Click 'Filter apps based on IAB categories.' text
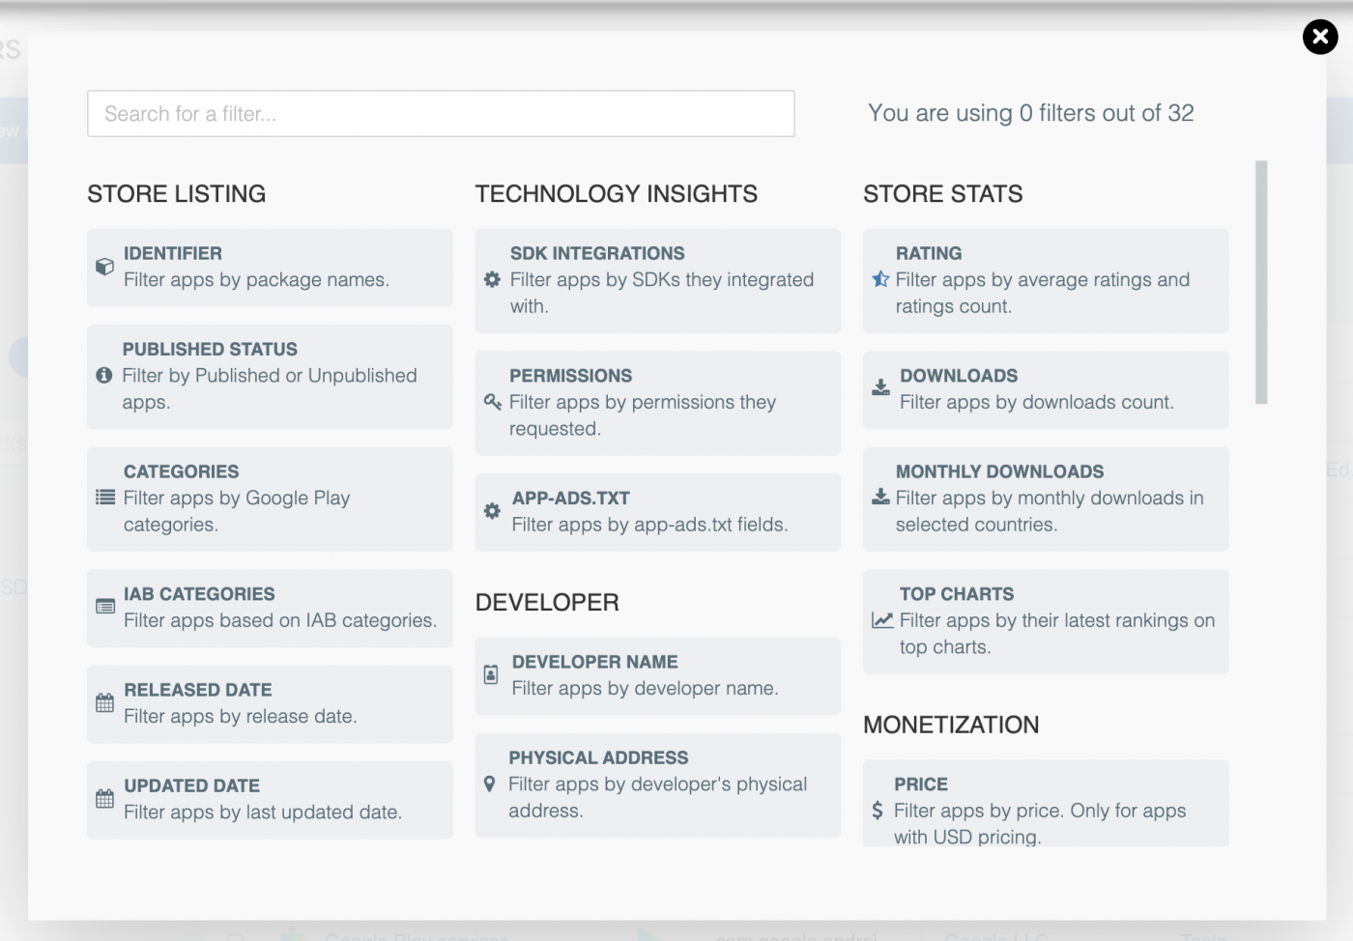The image size is (1353, 941). pos(280,620)
